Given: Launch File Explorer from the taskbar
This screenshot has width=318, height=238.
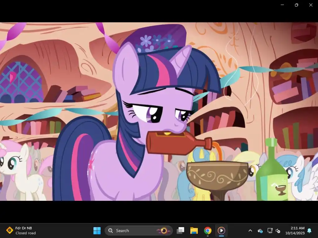Looking at the screenshot, I should pos(194,231).
